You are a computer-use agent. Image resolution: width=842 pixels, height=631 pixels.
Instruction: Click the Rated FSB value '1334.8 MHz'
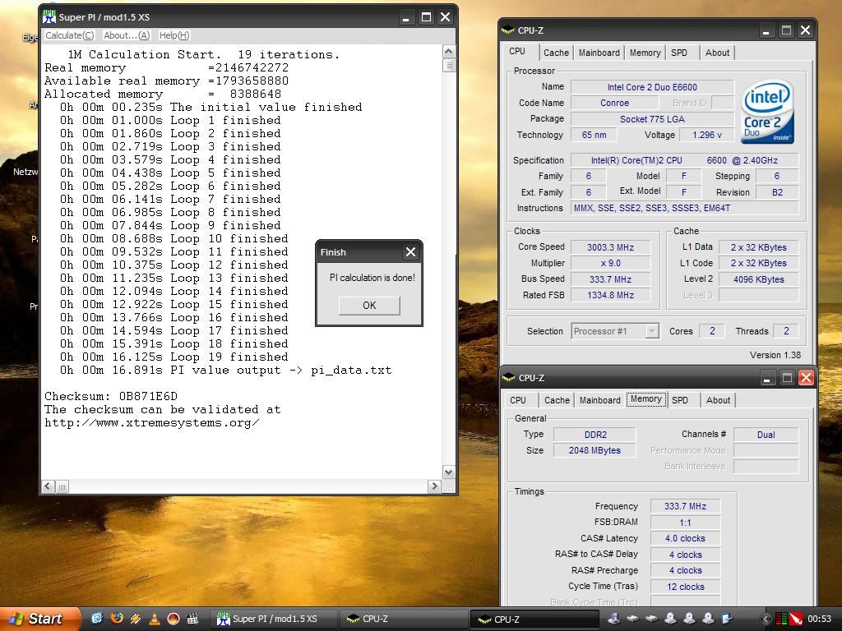click(611, 295)
